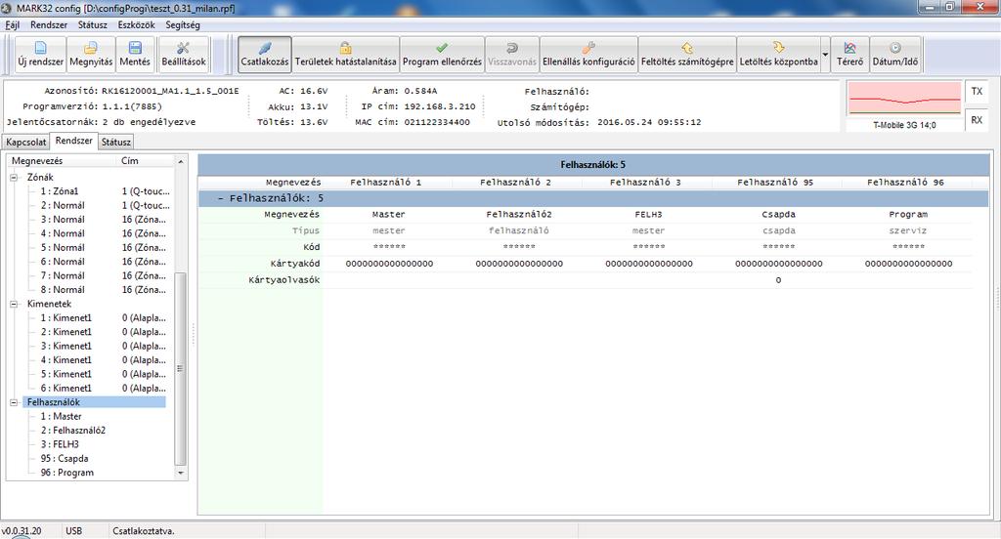This screenshot has height=539, width=1001.
Task: Click the TX indicator
Action: pos(977,91)
